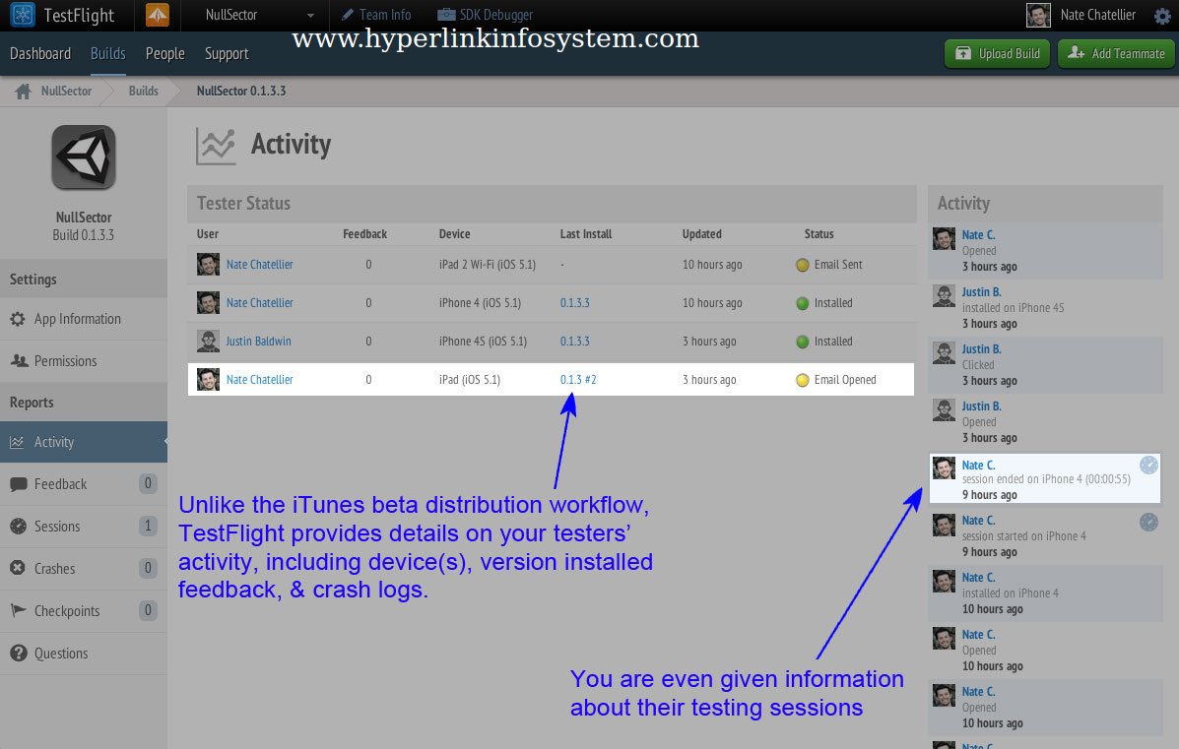The width and height of the screenshot is (1179, 749).
Task: Click Nate C. installed on iPhone 4 entry
Action: [1046, 593]
